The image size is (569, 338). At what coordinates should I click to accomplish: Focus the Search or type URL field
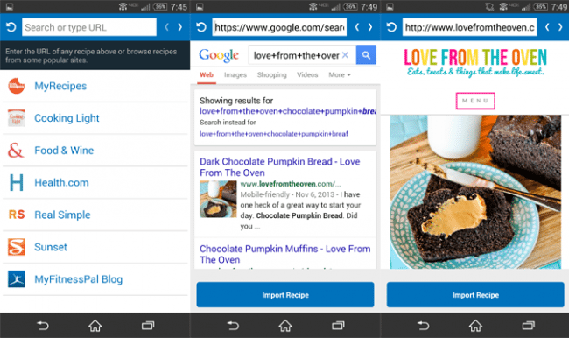tap(89, 27)
